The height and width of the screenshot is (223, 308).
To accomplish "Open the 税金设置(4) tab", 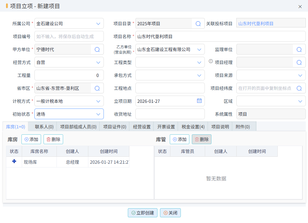I will point(193,127).
